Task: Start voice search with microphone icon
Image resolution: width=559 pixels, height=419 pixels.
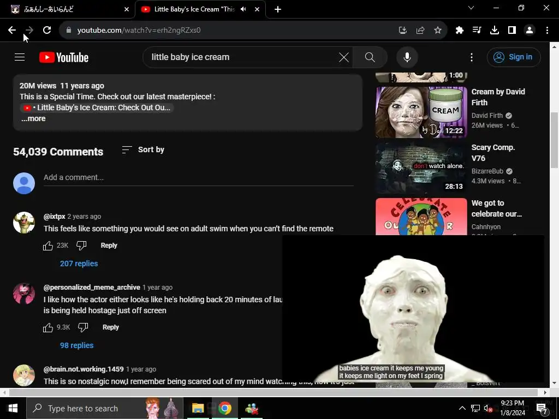Action: 407,57
